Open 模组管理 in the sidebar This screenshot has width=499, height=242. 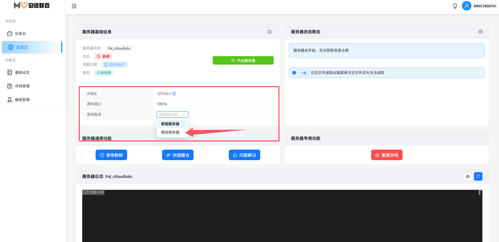coord(22,100)
